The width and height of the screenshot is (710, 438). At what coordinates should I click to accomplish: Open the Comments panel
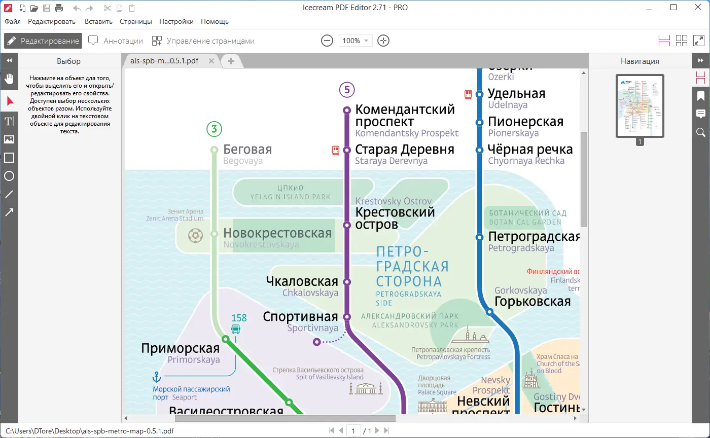pos(701,114)
